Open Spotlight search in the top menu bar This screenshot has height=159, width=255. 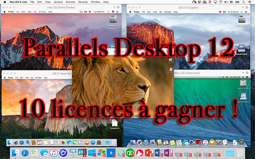pyautogui.click(x=244, y=2)
